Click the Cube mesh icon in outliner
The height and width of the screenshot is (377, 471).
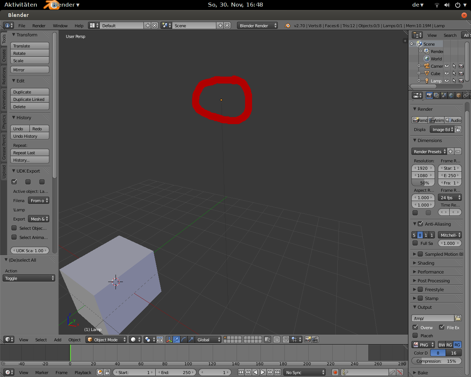click(427, 73)
